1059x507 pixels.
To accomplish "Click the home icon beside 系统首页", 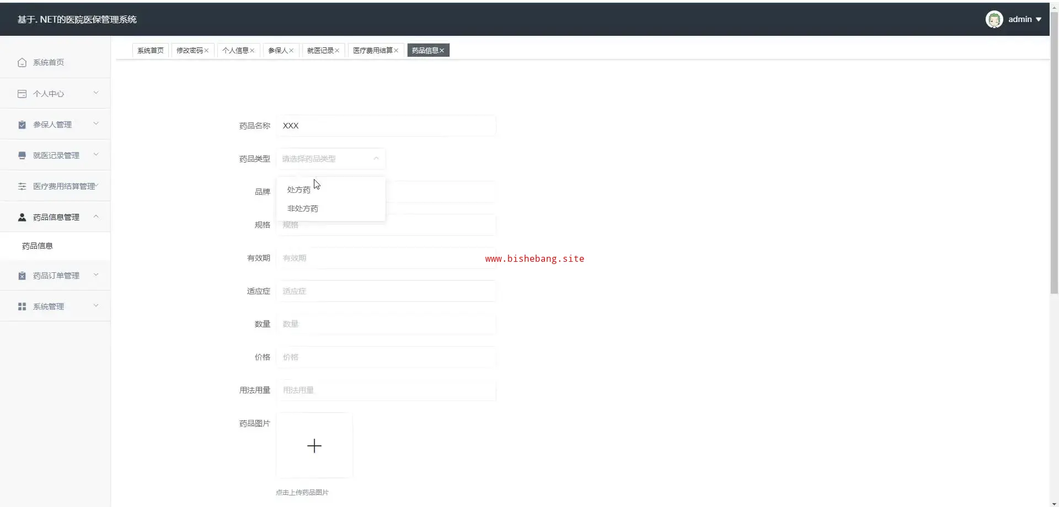I will (x=22, y=62).
